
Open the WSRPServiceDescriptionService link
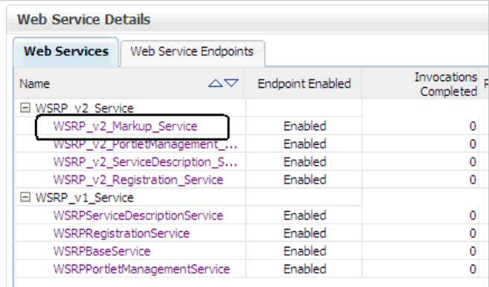tap(138, 216)
